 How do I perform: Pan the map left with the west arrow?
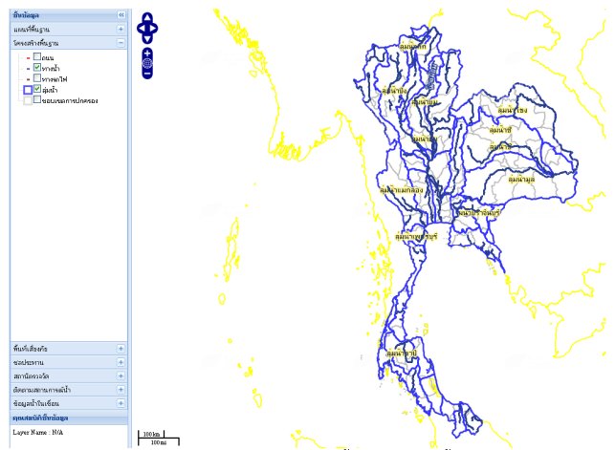click(141, 29)
